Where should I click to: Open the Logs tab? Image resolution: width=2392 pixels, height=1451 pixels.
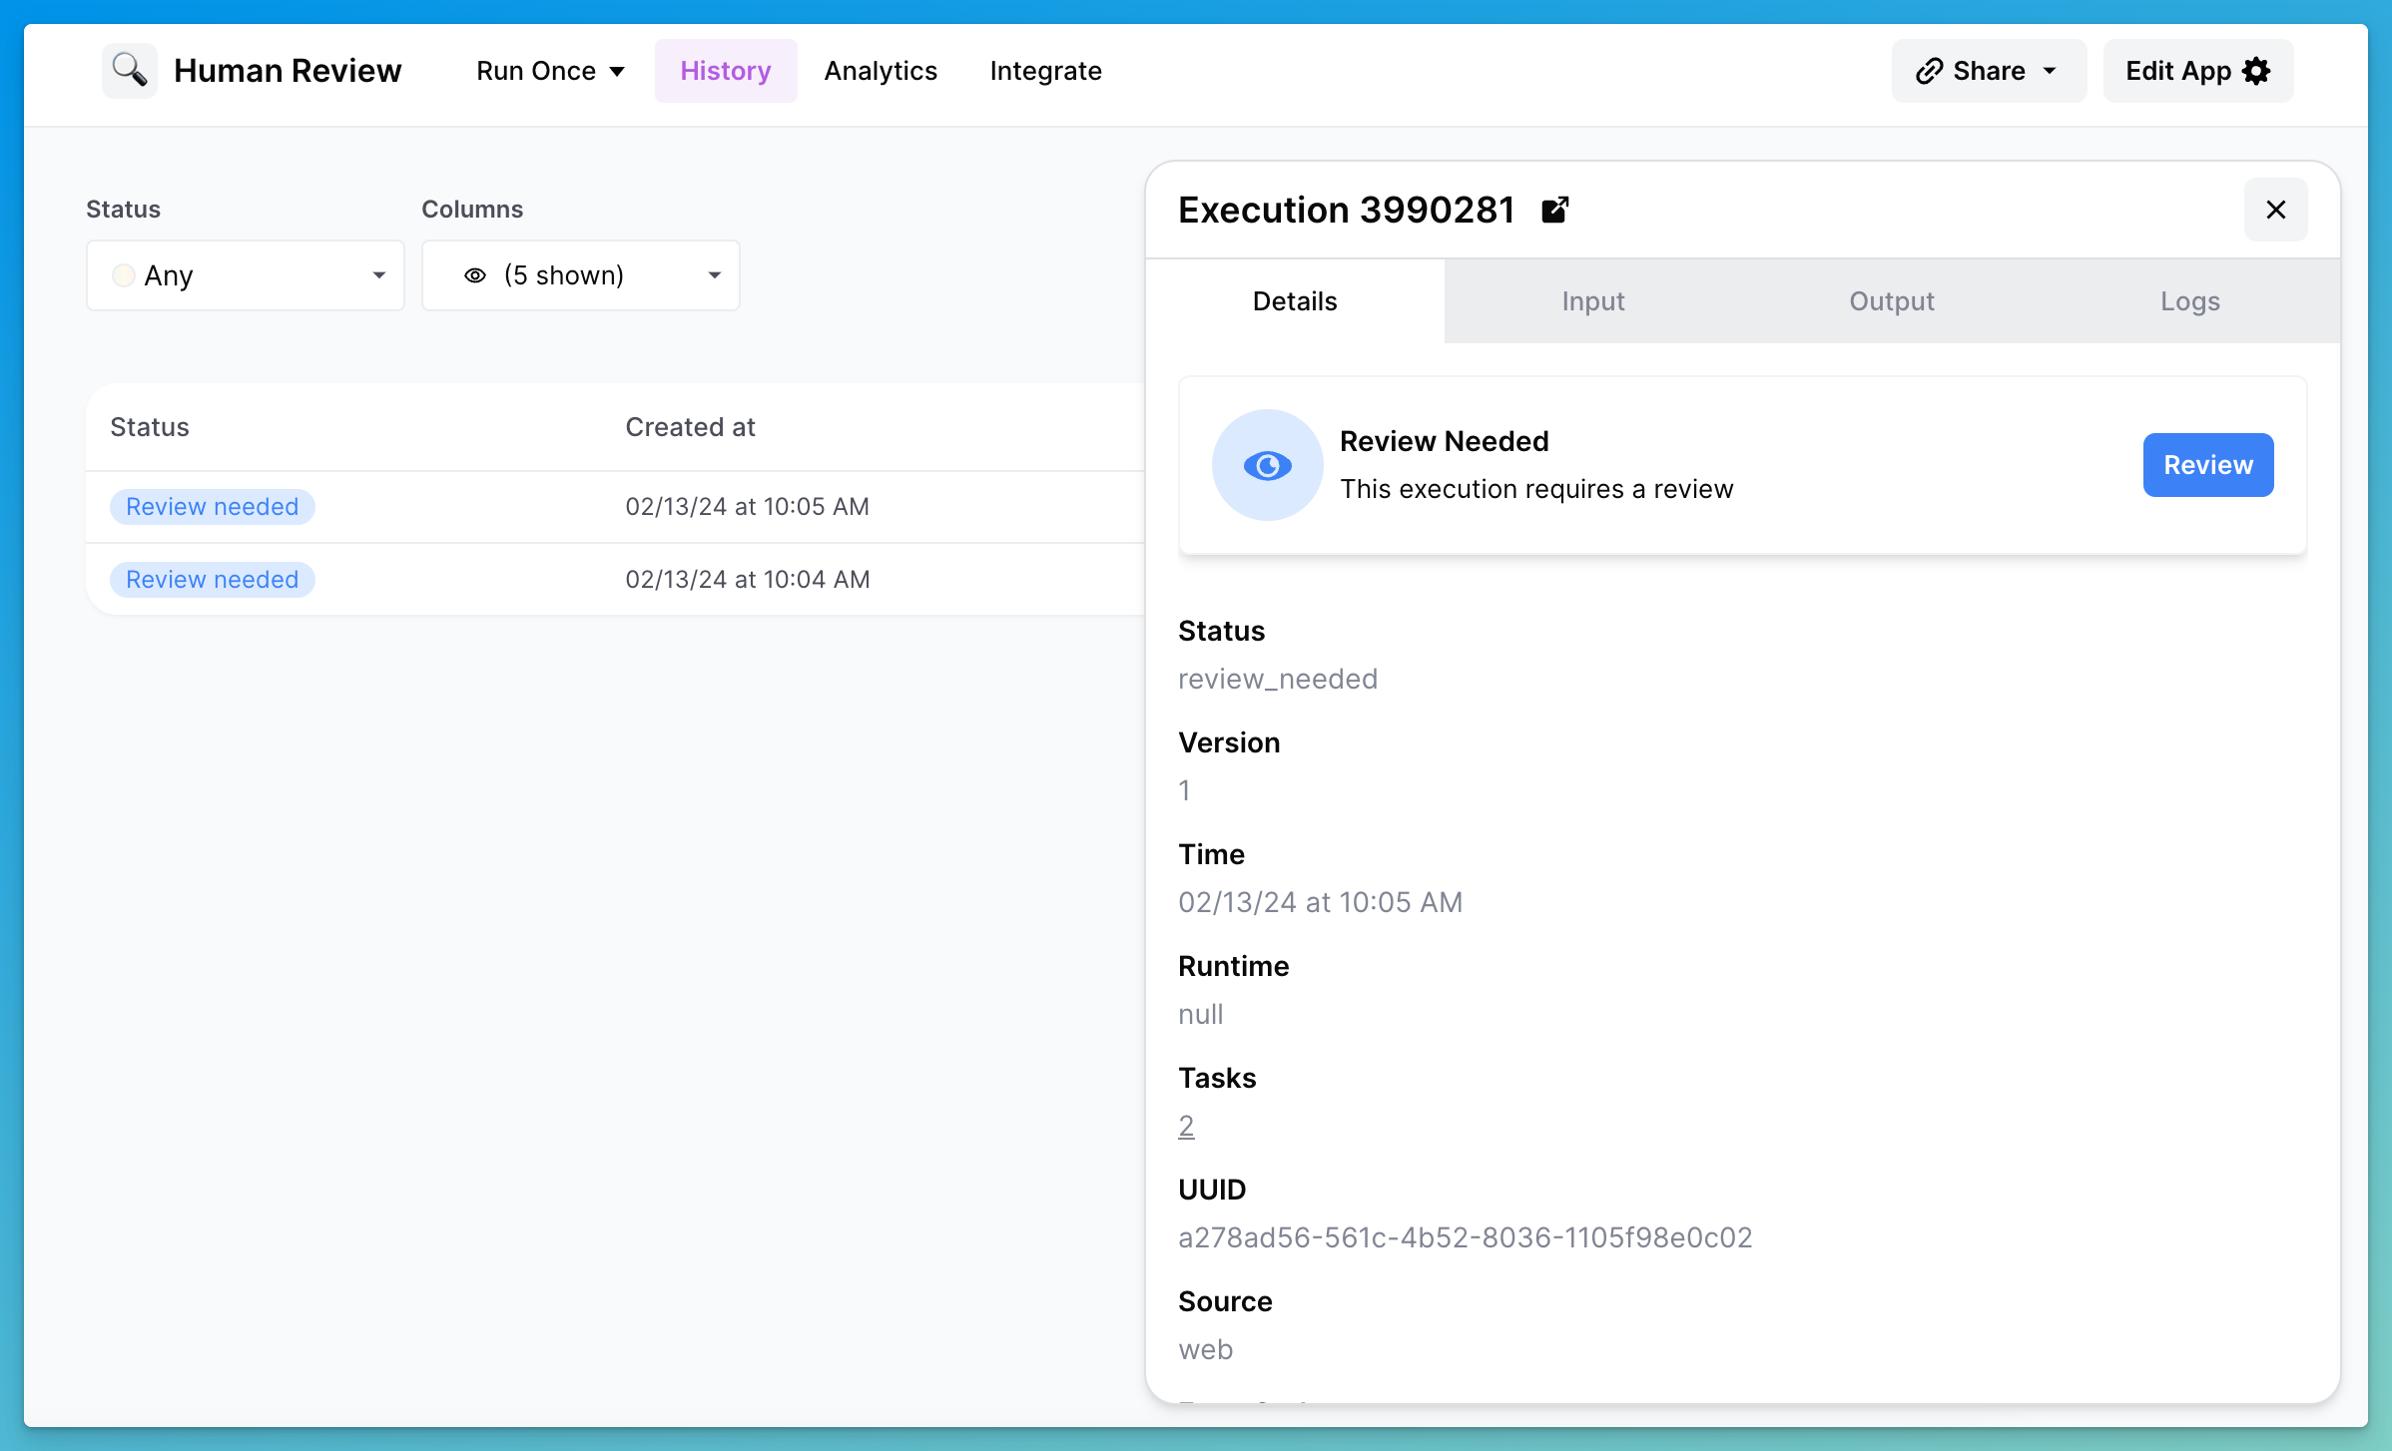click(2189, 301)
